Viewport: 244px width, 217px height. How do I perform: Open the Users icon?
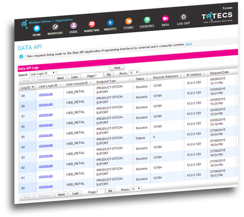click(x=74, y=26)
